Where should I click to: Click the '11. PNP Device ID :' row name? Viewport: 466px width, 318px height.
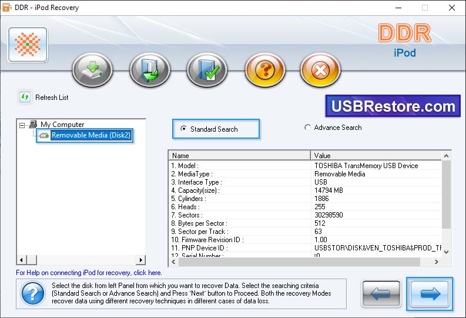200,248
